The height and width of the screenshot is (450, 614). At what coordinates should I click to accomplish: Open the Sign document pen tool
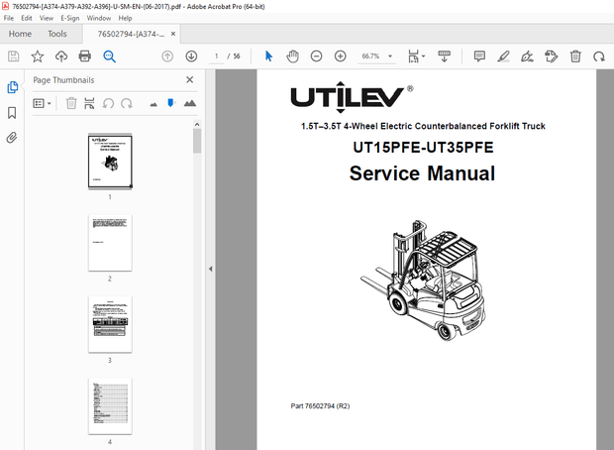pyautogui.click(x=527, y=56)
